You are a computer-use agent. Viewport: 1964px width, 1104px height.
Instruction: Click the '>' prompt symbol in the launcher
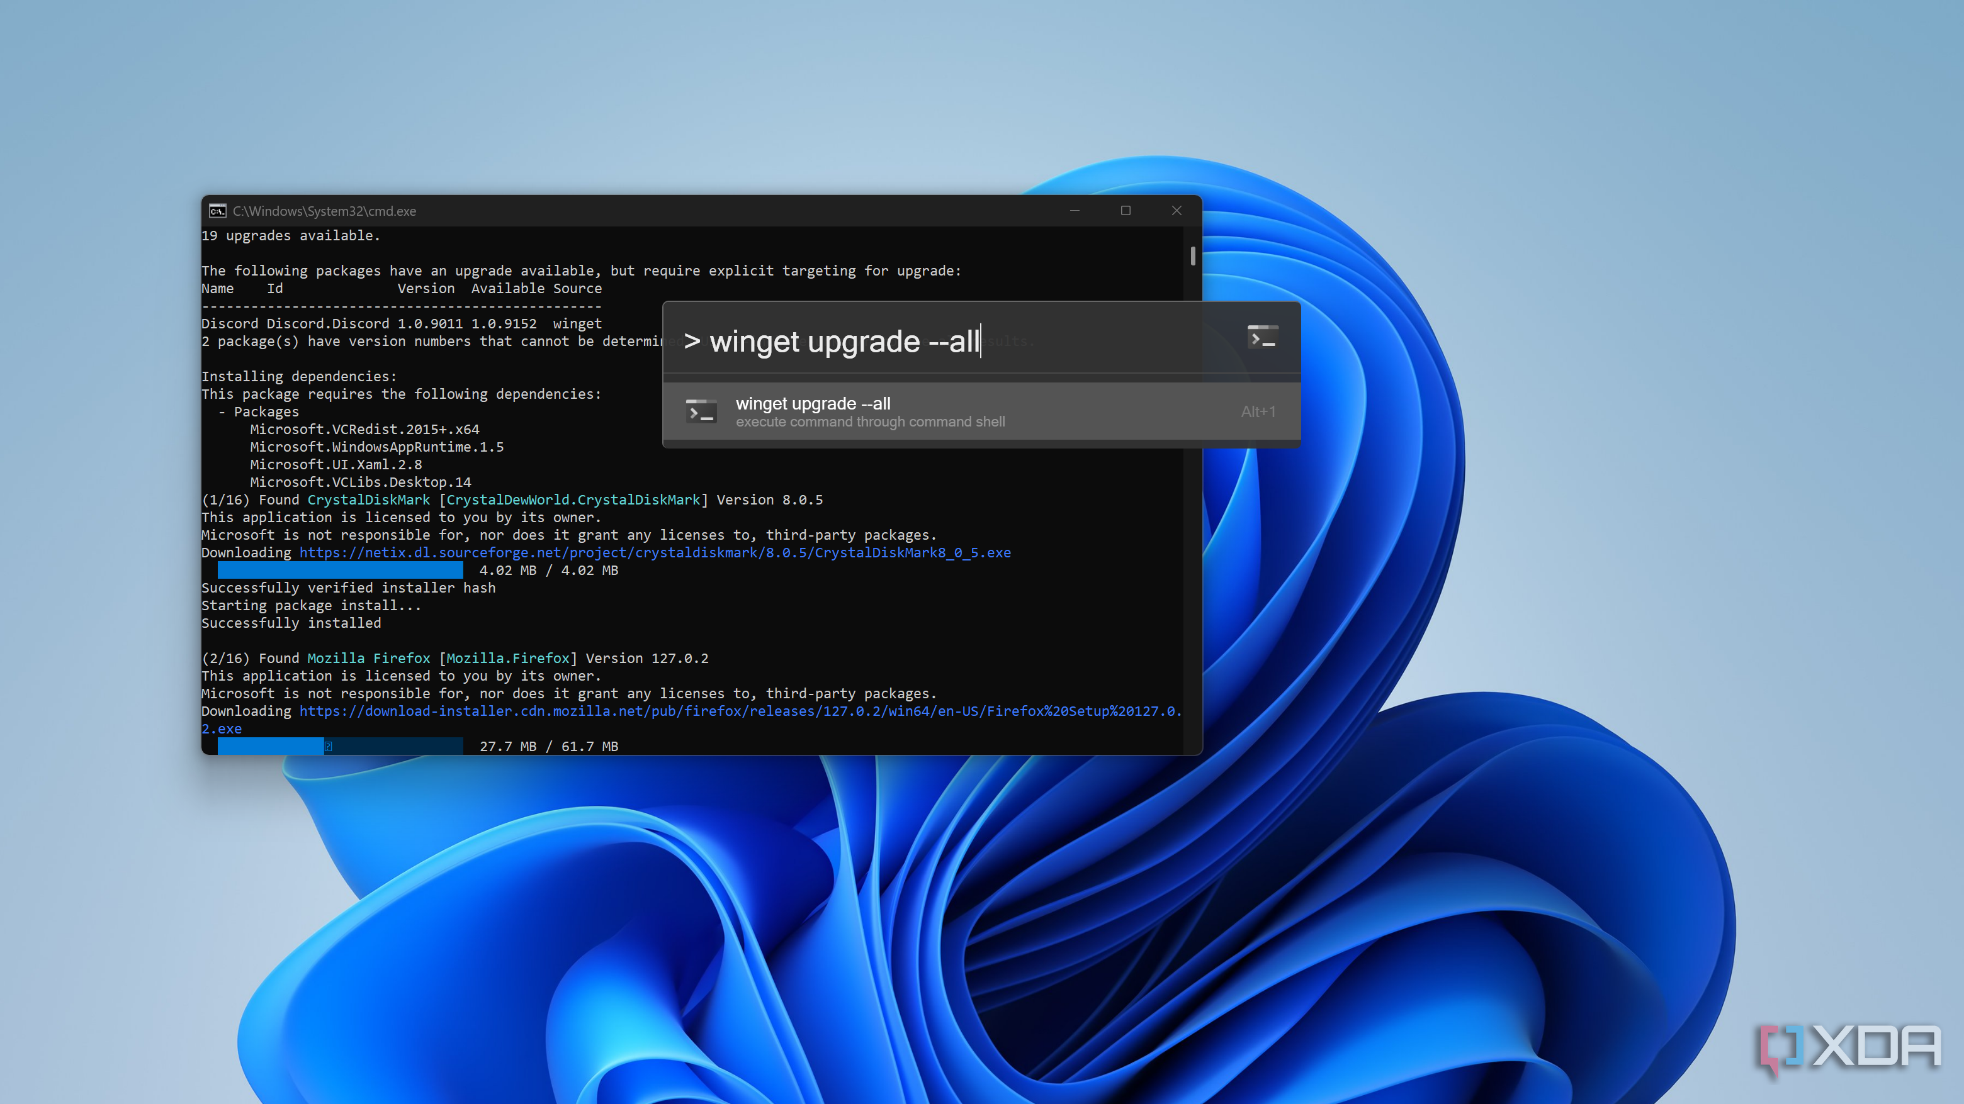pyautogui.click(x=692, y=342)
